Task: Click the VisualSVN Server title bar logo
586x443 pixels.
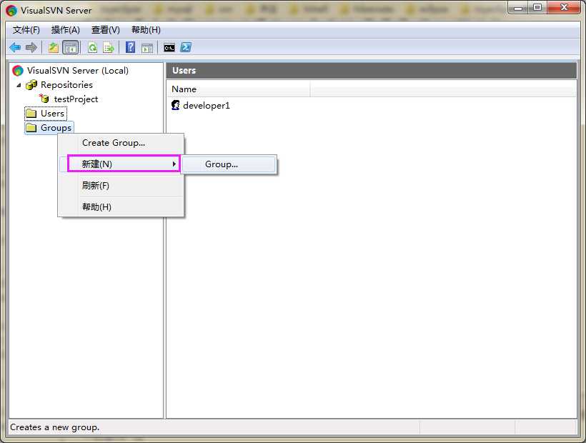Action: pos(11,10)
